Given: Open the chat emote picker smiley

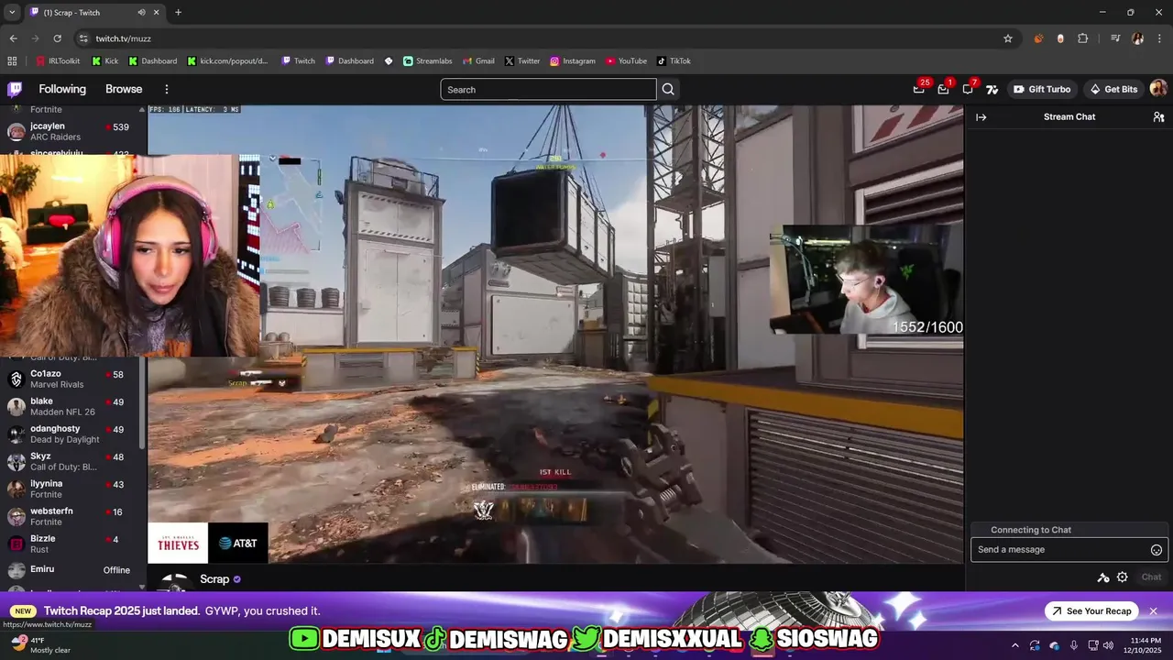Looking at the screenshot, I should [1157, 550].
